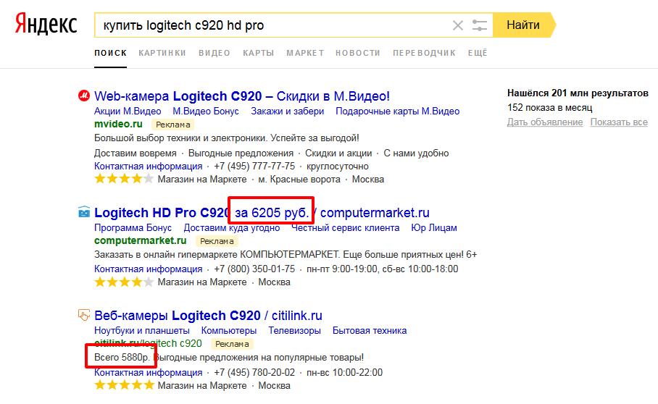Open the Yandex logo home link
The height and width of the screenshot is (404, 658).
[x=46, y=23]
